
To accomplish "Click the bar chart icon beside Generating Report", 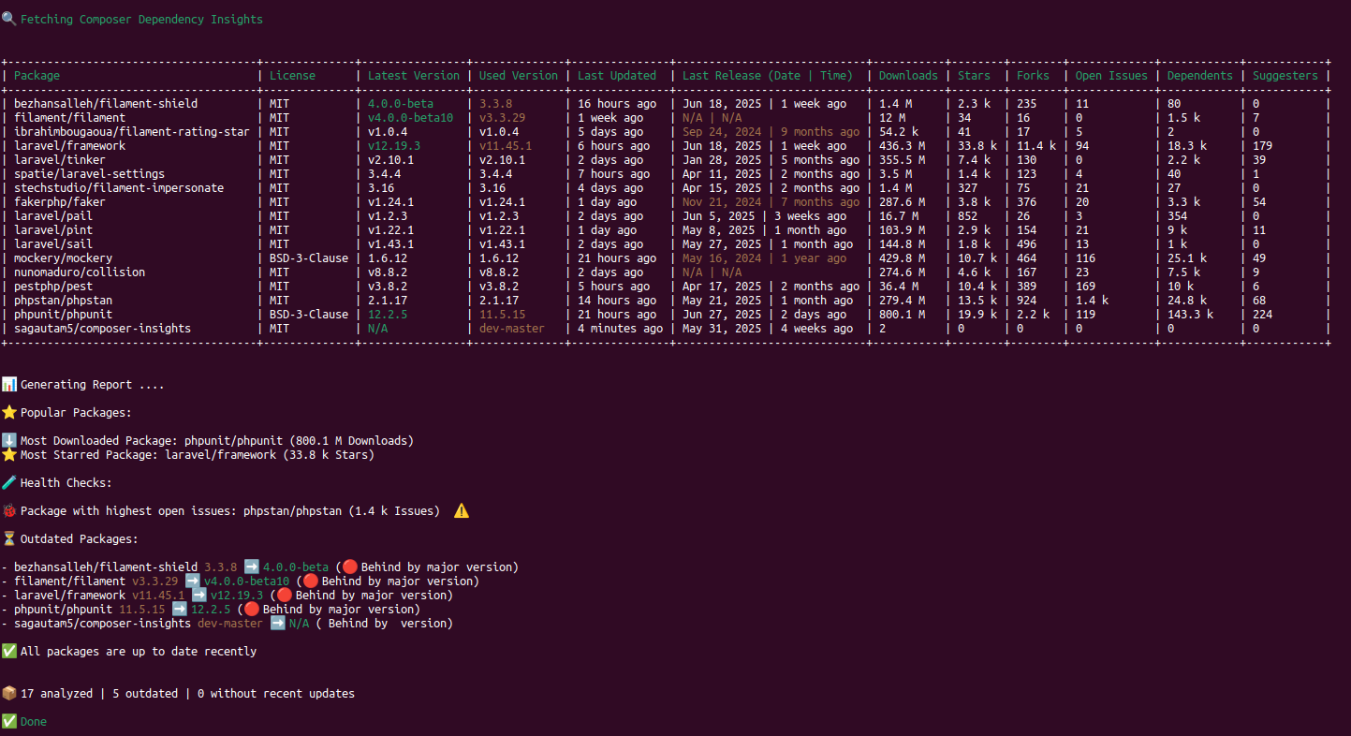I will pyautogui.click(x=8, y=385).
